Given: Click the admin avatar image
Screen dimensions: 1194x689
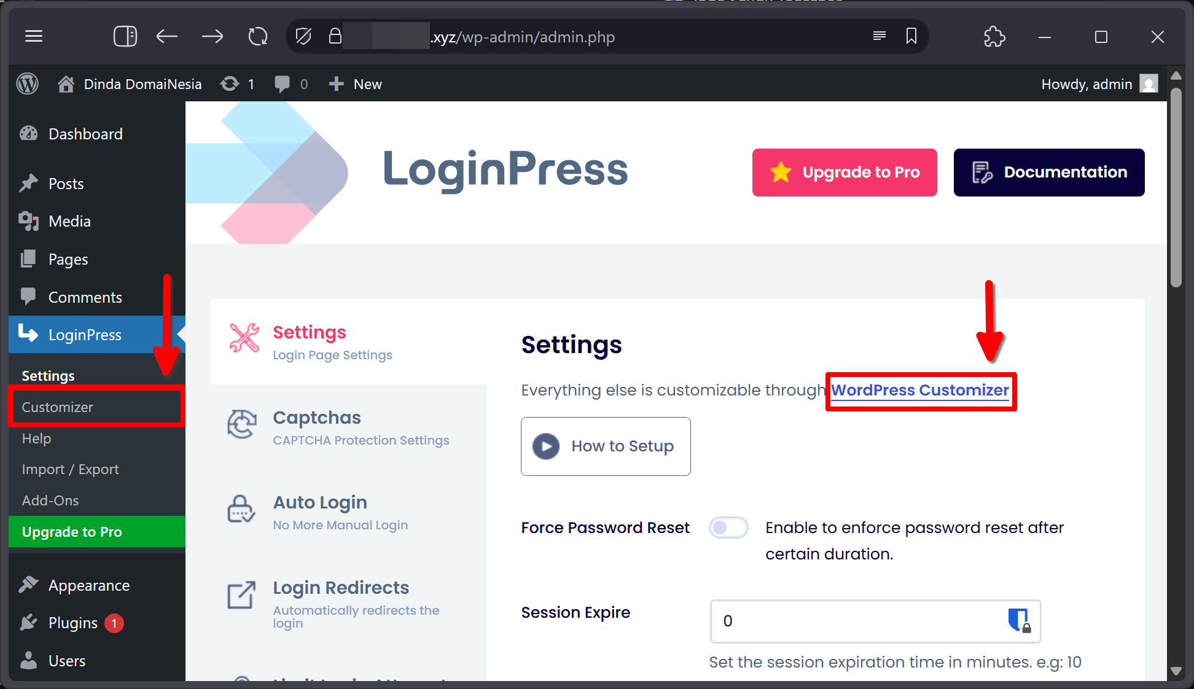Looking at the screenshot, I should pos(1149,84).
